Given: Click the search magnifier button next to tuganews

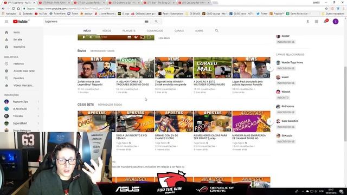Looking at the screenshot, I should coord(156,22).
